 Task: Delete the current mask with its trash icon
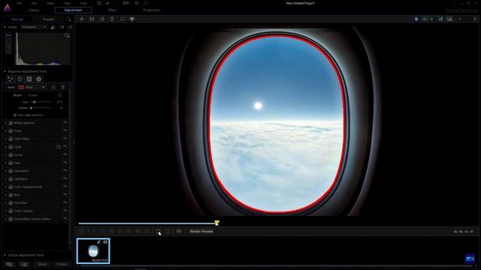[63, 87]
